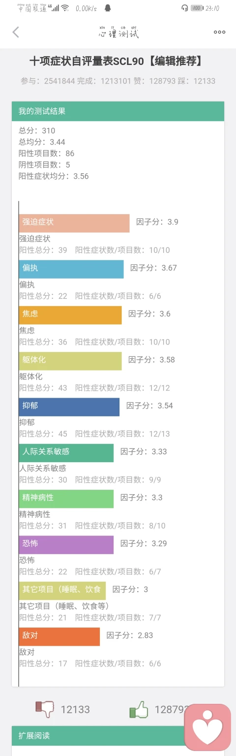Select the 偏执 light blue bar
236x756 pixels.
[x=71, y=269]
